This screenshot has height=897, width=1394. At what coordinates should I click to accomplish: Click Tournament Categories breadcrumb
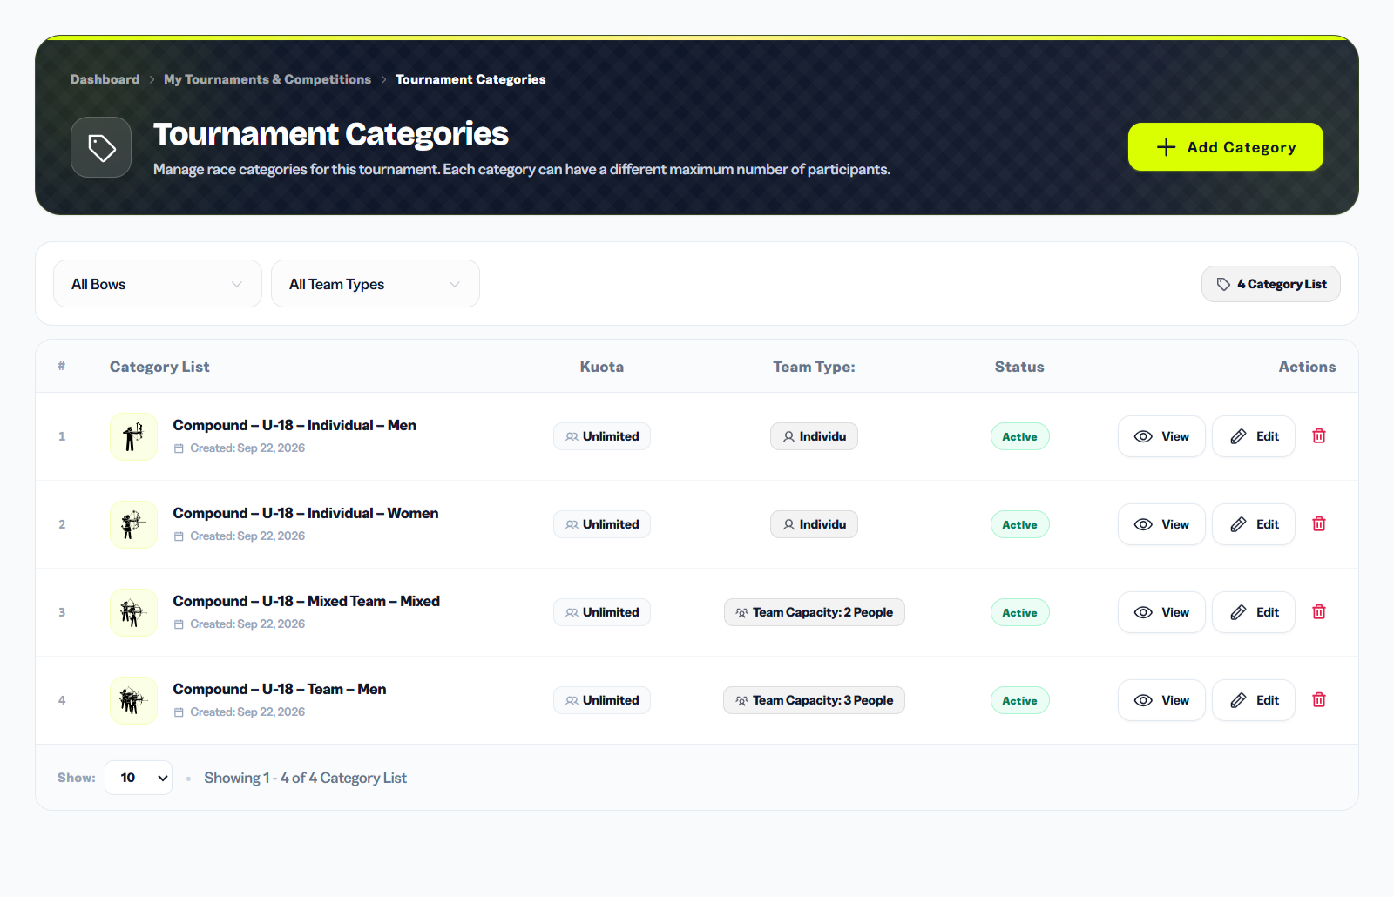tap(470, 79)
